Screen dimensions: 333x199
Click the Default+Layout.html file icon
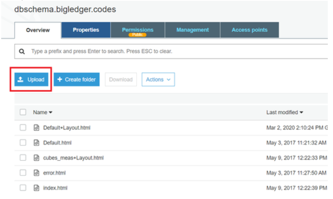click(36, 127)
